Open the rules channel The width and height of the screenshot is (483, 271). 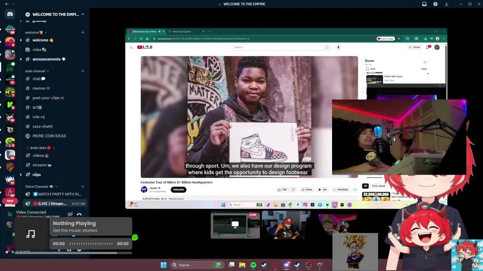(x=55, y=50)
